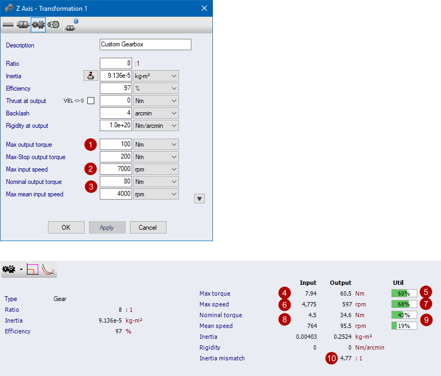Select the coupling transformation icon

(23, 25)
